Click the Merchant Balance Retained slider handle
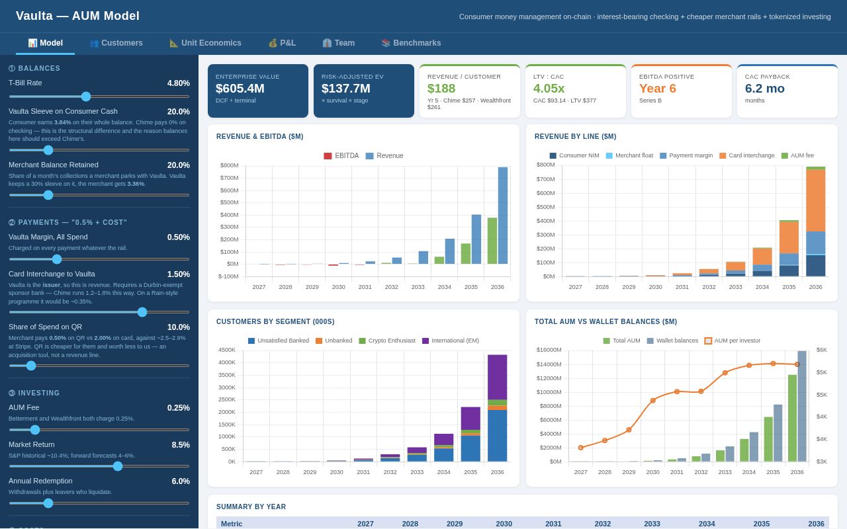 point(48,195)
